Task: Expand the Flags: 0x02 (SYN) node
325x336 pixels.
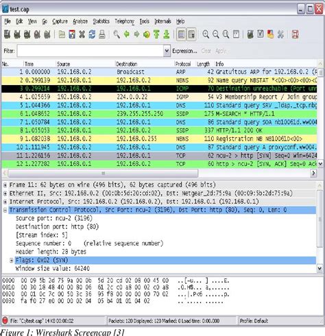Action: point(11,260)
